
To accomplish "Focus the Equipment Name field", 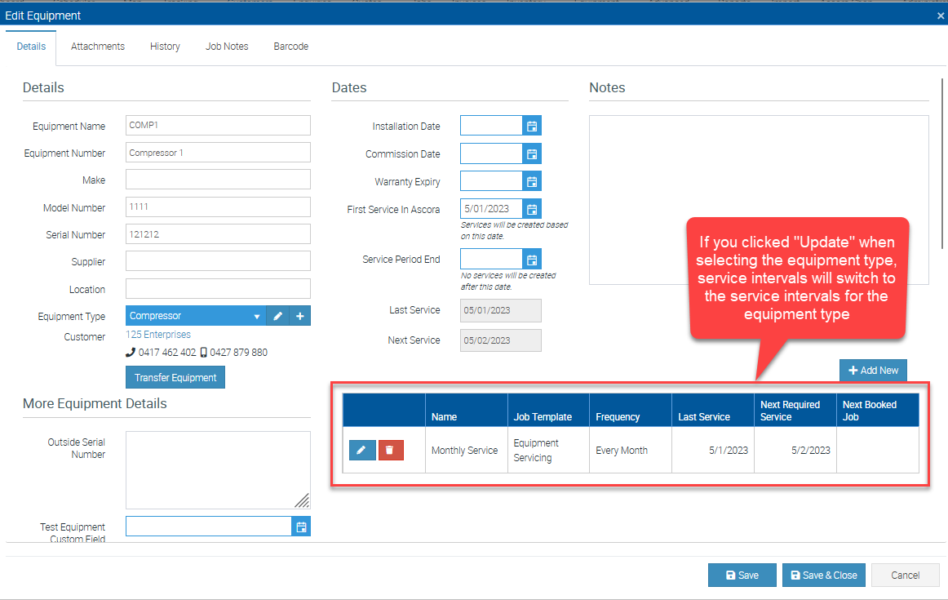I will (219, 125).
